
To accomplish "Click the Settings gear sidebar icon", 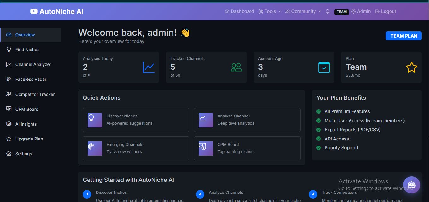I will pos(9,154).
